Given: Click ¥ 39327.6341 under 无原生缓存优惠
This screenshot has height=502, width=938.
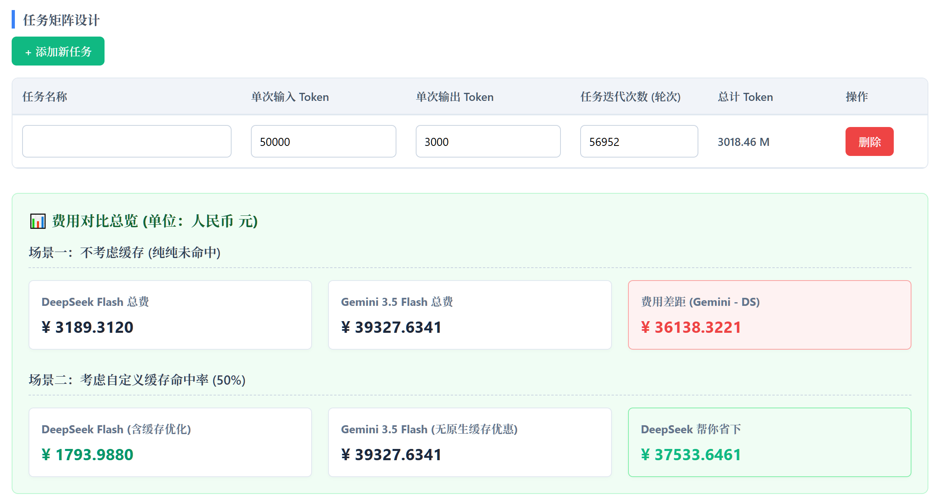Looking at the screenshot, I should coord(391,455).
